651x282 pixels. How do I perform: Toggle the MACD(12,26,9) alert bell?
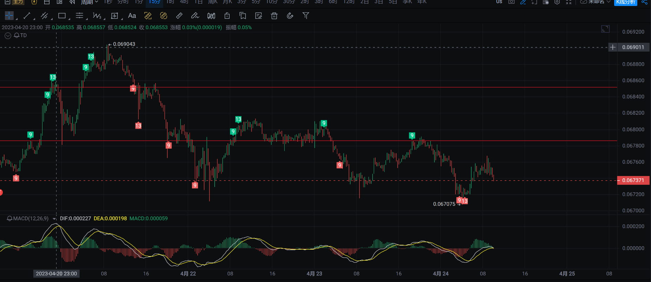click(9, 219)
